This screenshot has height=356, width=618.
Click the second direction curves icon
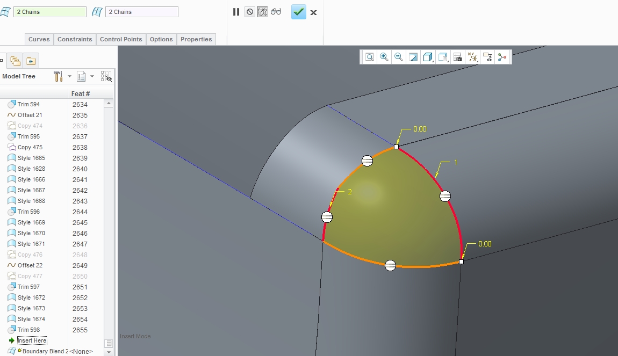[97, 12]
